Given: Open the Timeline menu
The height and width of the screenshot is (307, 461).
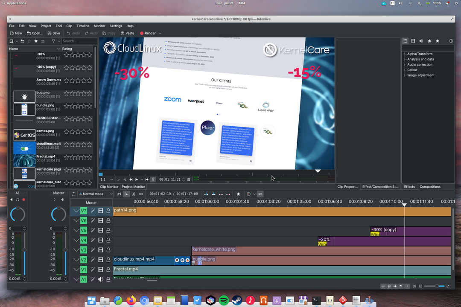Looking at the screenshot, I should [x=83, y=26].
